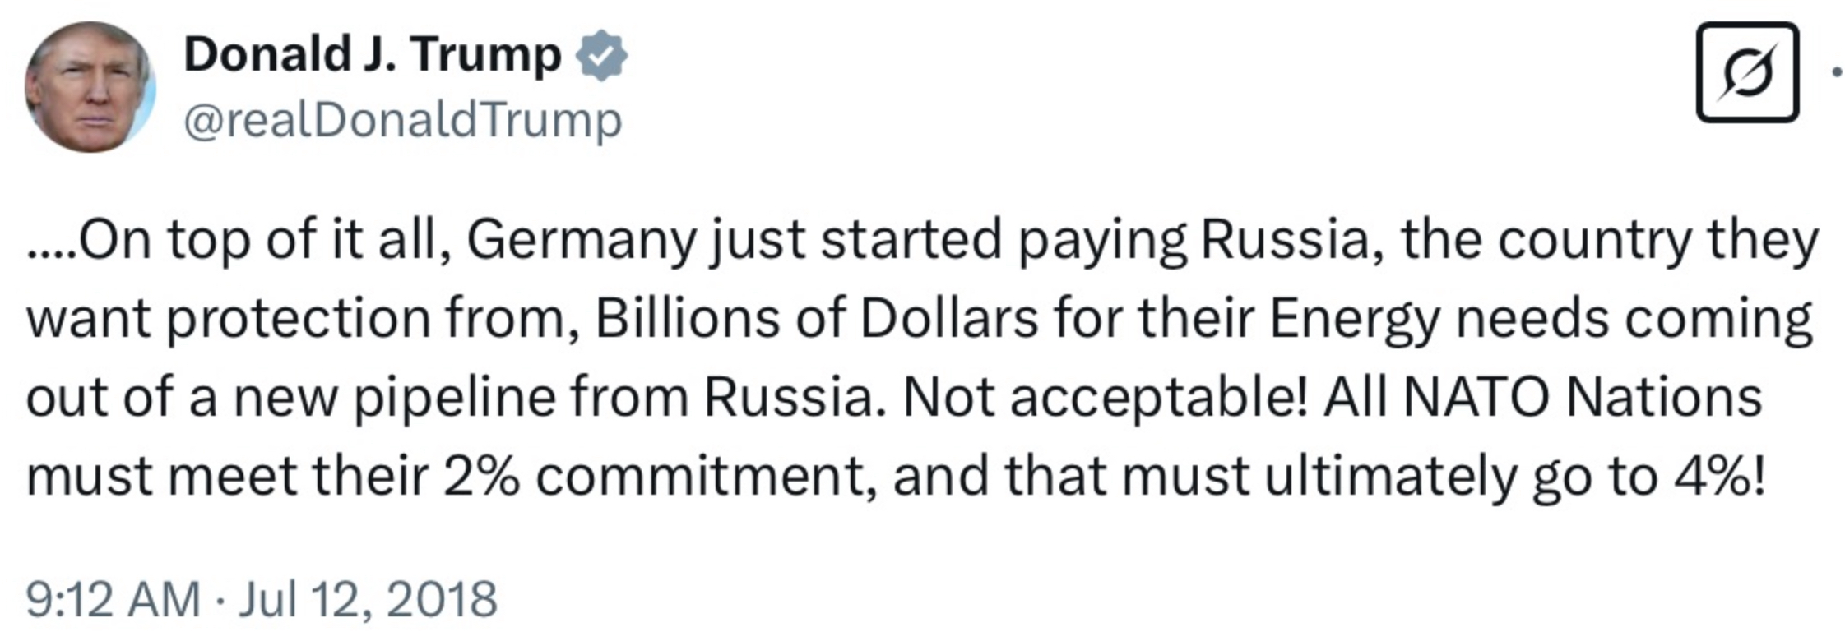Click 'Billions of Dollars' in the tweet
The image size is (1845, 641).
click(816, 319)
